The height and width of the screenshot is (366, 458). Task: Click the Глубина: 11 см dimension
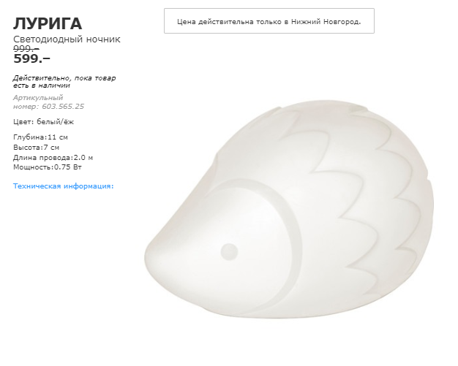tap(40, 137)
